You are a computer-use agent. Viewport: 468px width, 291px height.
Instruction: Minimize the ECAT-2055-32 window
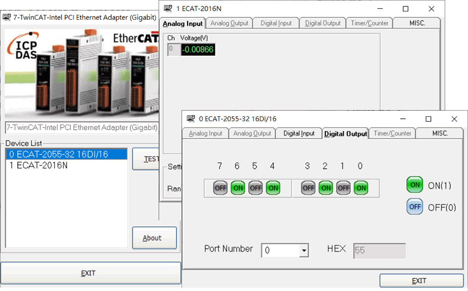[x=403, y=119]
